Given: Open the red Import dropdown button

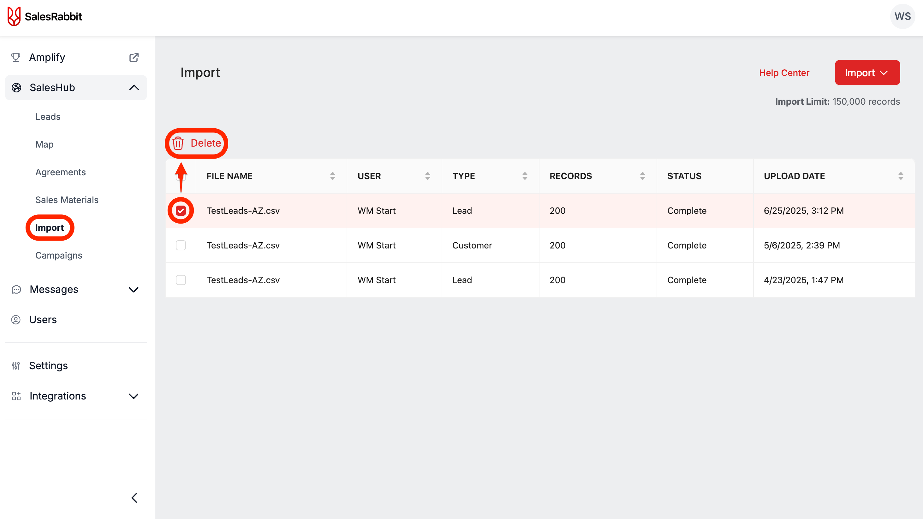Looking at the screenshot, I should point(867,73).
